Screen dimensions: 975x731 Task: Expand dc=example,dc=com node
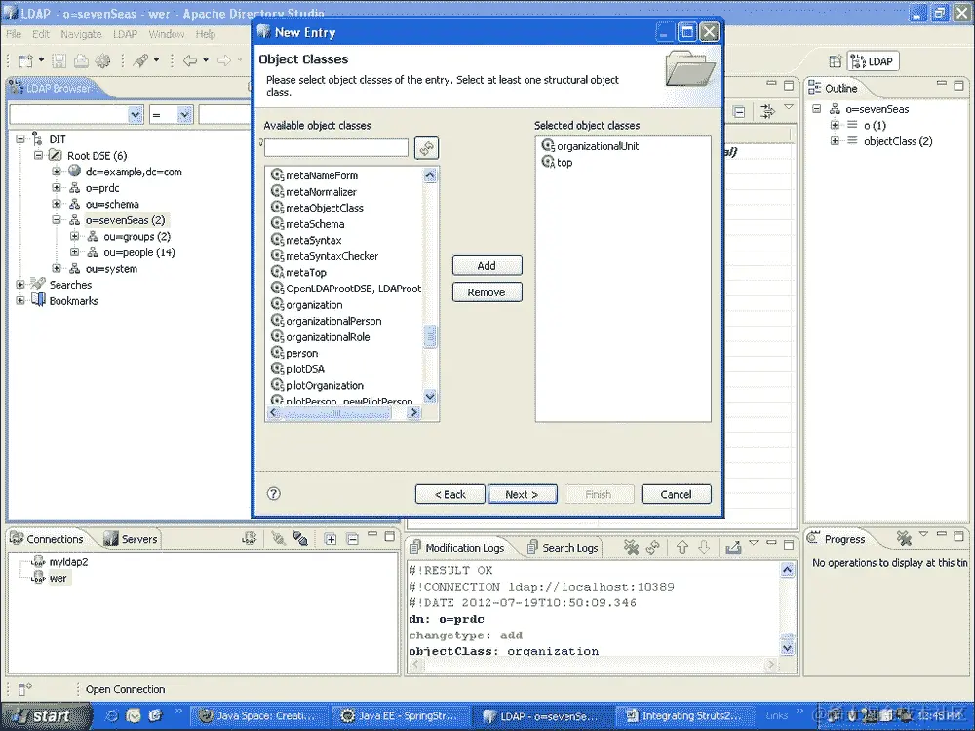(57, 172)
